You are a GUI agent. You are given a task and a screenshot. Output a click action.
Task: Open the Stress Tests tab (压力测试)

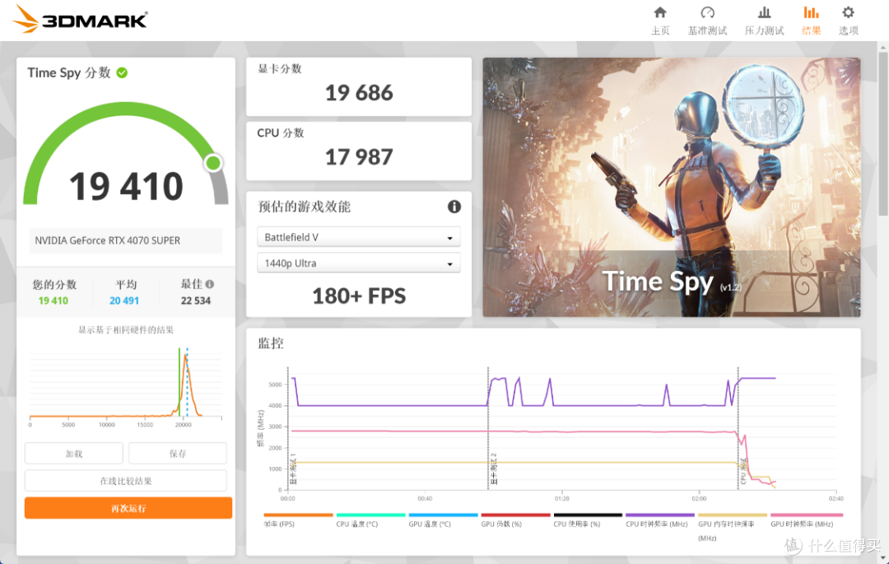coord(764,21)
